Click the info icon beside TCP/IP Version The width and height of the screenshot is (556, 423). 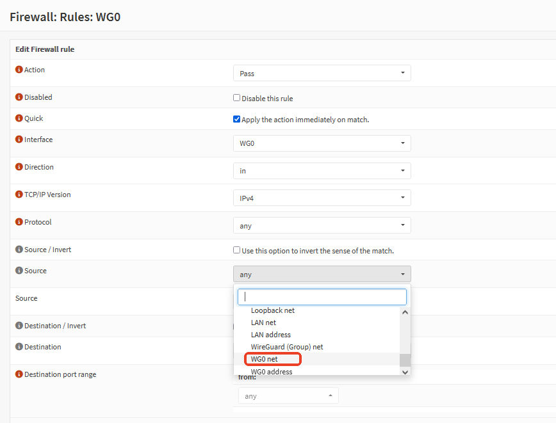tap(19, 195)
